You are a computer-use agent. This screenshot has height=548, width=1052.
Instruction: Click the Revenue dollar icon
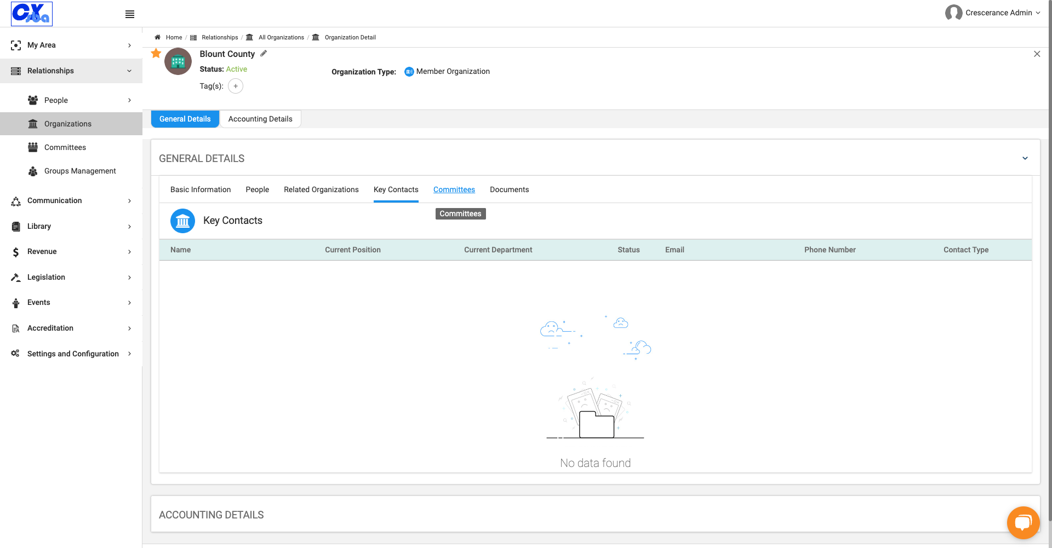(x=16, y=252)
